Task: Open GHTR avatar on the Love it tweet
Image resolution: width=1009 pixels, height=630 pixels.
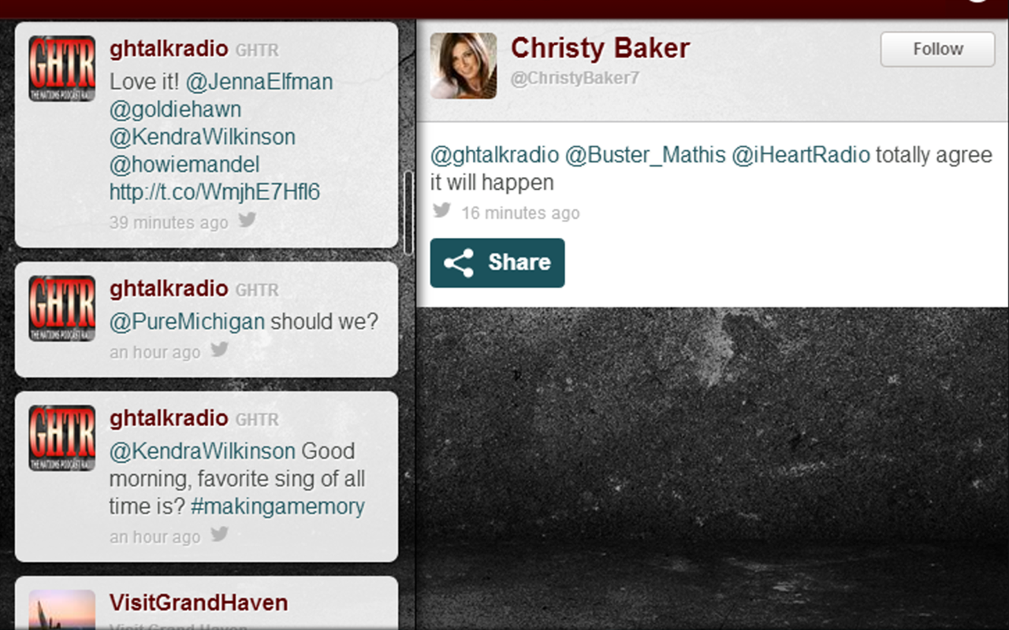Action: pos(62,69)
